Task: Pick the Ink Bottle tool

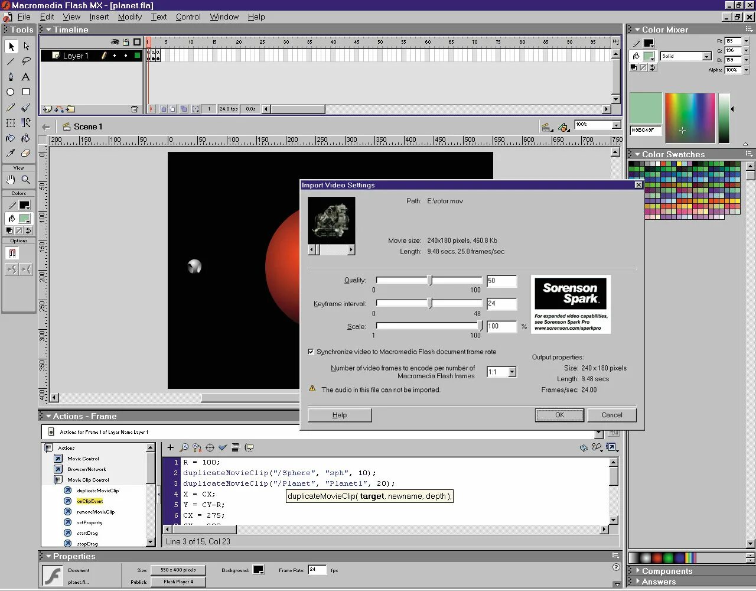Action: pos(11,138)
